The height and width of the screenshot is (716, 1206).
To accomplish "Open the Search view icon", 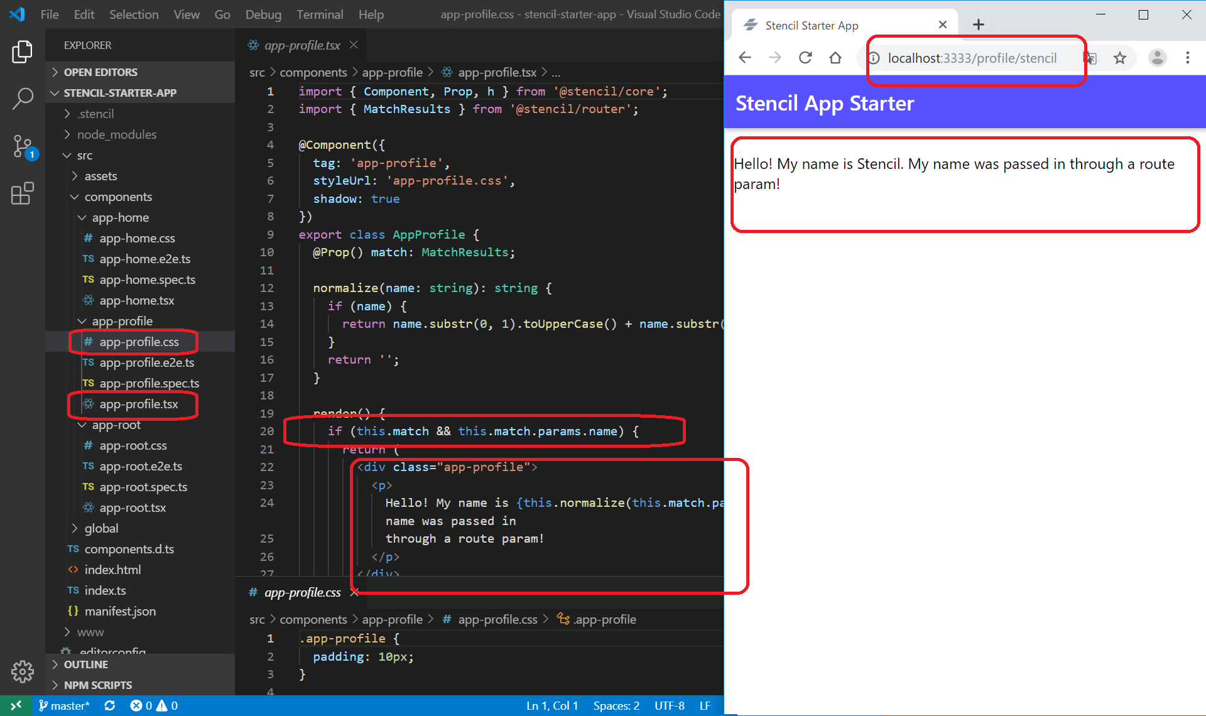I will (x=23, y=99).
